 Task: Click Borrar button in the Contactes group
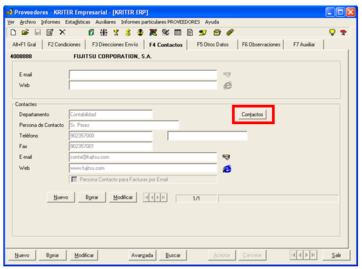(92, 198)
